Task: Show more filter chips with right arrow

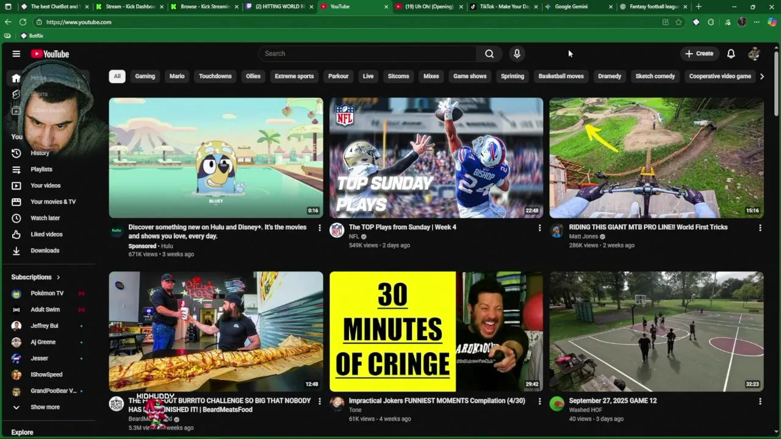Action: (761, 76)
